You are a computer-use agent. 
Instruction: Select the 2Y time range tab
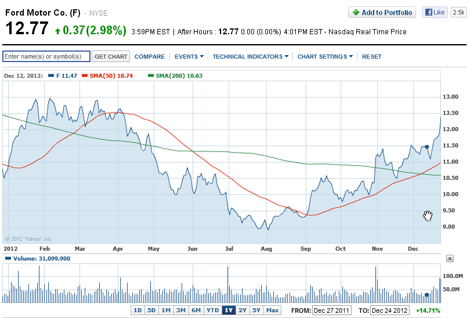coord(243,310)
